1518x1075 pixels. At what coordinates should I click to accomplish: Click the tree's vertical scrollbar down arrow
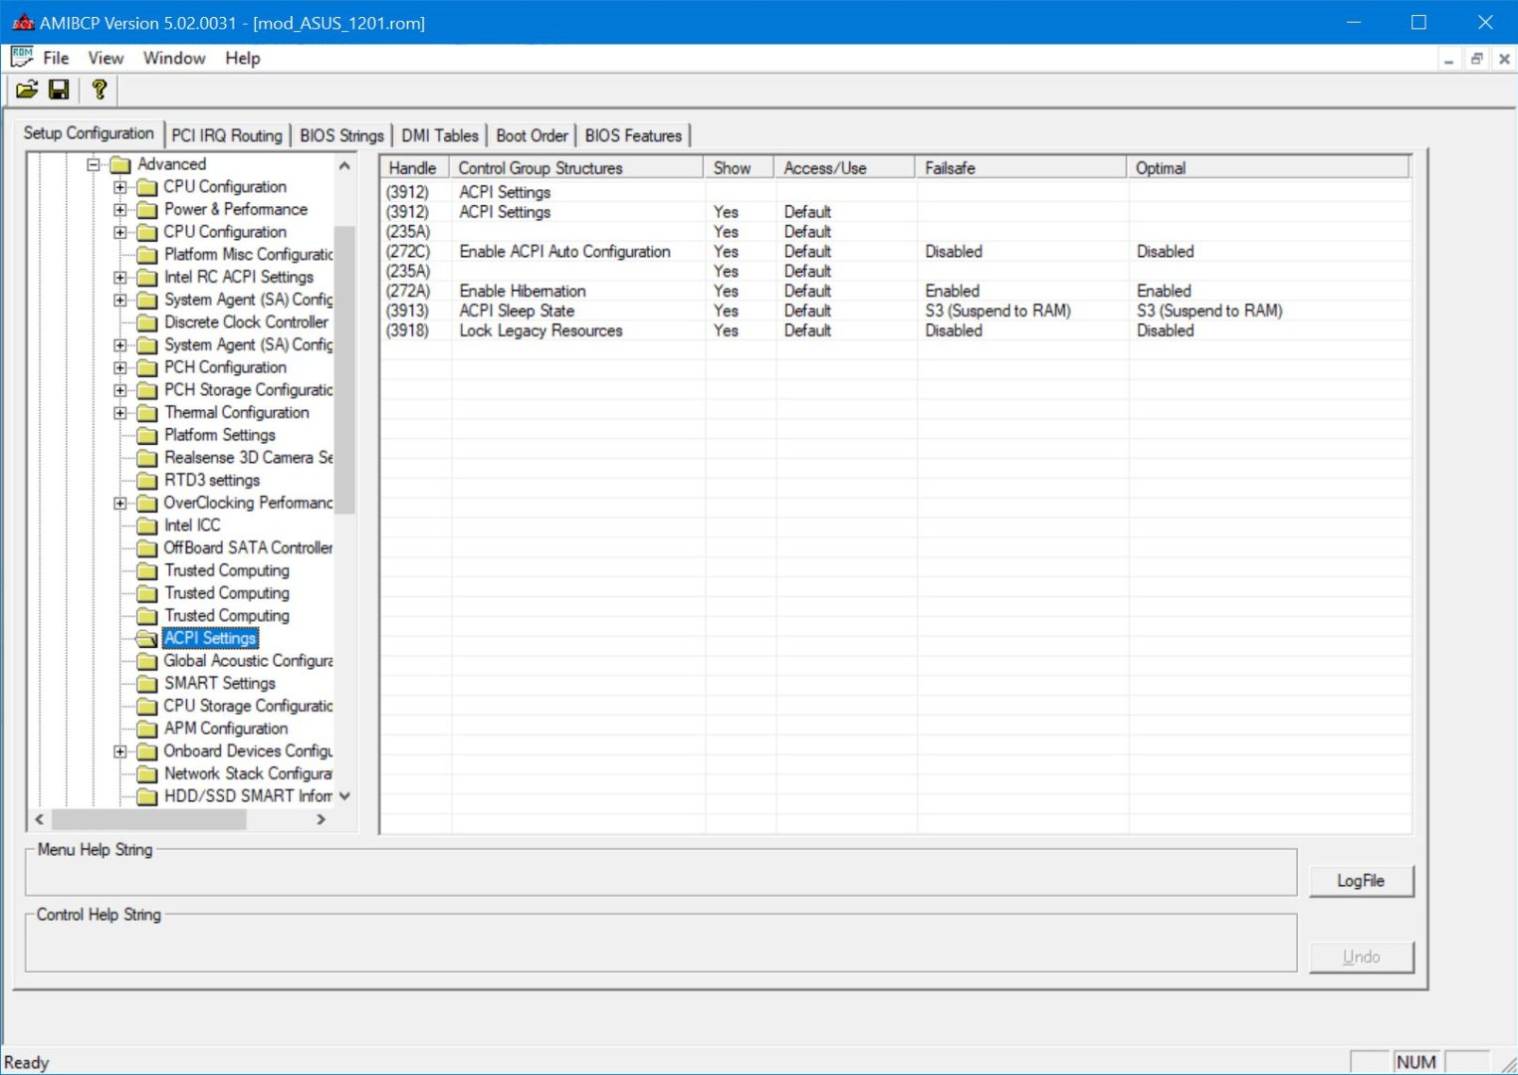click(344, 796)
